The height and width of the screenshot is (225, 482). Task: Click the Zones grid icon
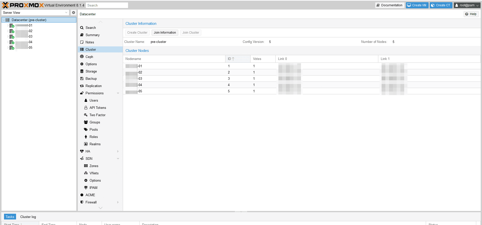pyautogui.click(x=86, y=166)
